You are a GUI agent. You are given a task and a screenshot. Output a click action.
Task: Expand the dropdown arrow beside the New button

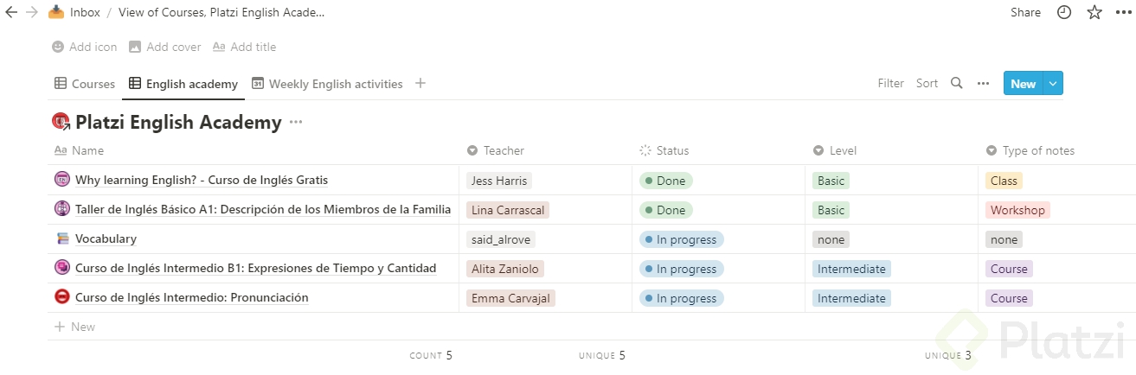point(1053,84)
